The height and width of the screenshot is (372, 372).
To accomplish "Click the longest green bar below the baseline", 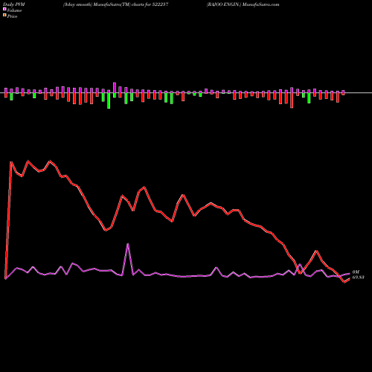I will coord(109,100).
